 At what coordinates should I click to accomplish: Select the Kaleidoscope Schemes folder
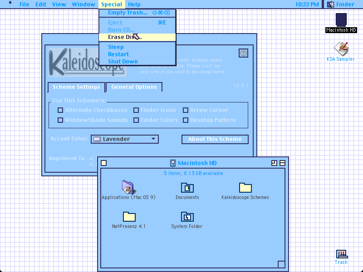click(245, 188)
